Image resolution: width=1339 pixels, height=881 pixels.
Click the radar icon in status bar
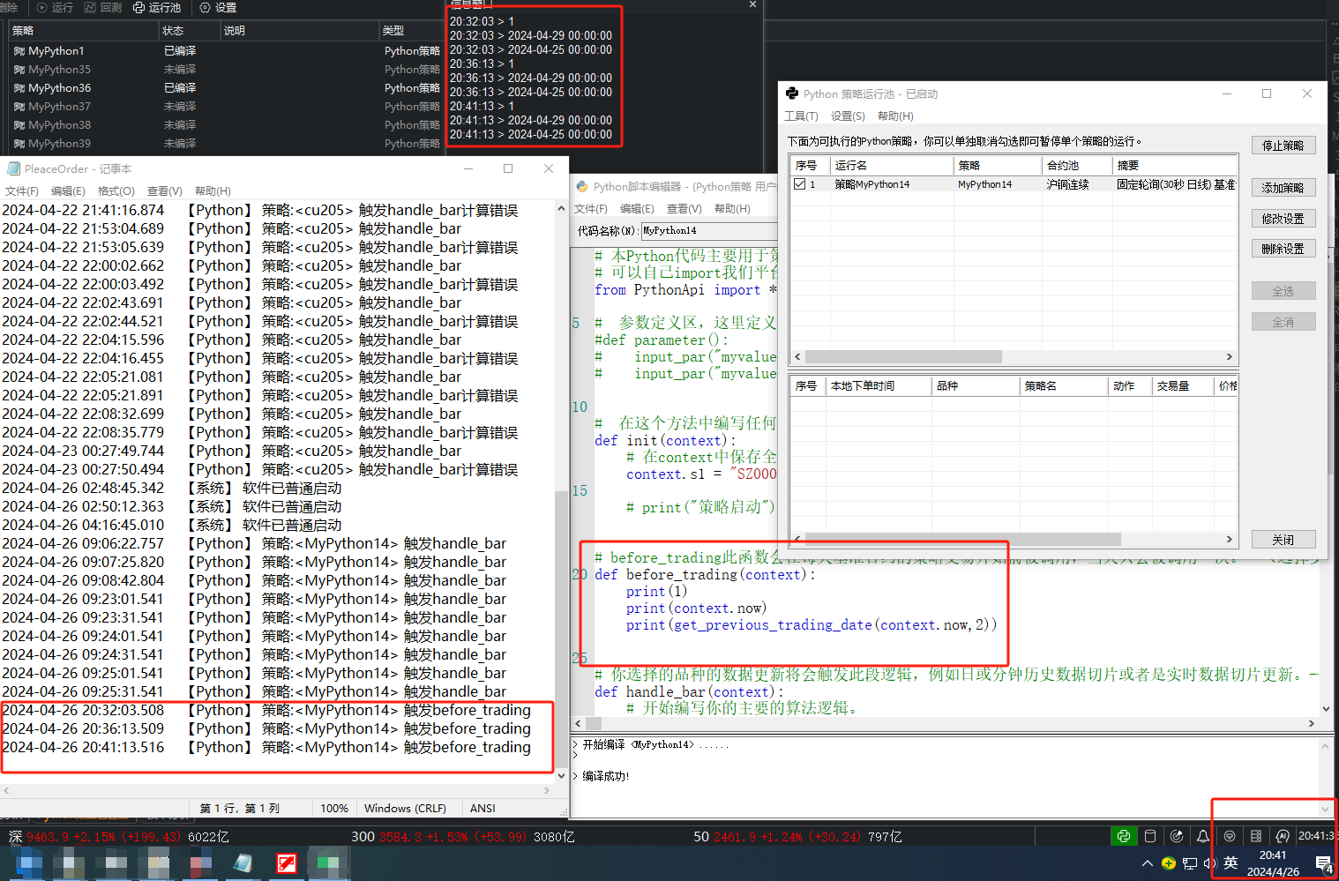[1177, 836]
